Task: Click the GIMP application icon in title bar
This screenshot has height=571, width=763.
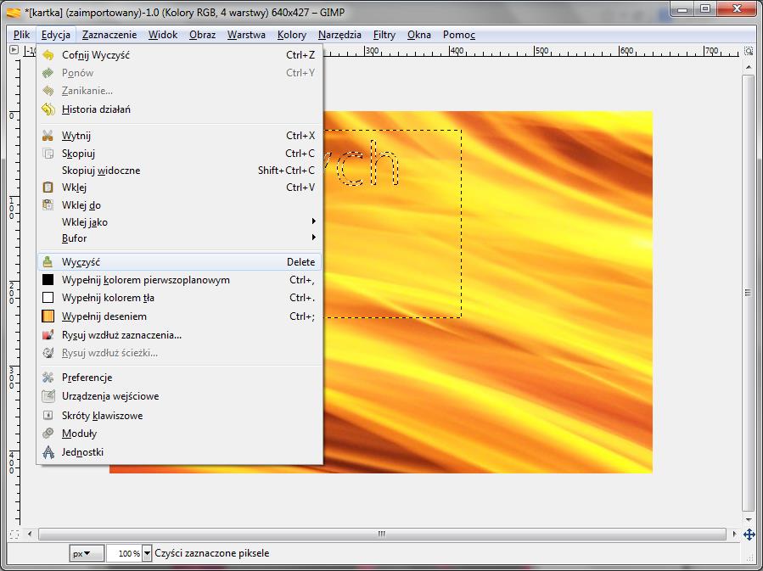Action: coord(14,13)
